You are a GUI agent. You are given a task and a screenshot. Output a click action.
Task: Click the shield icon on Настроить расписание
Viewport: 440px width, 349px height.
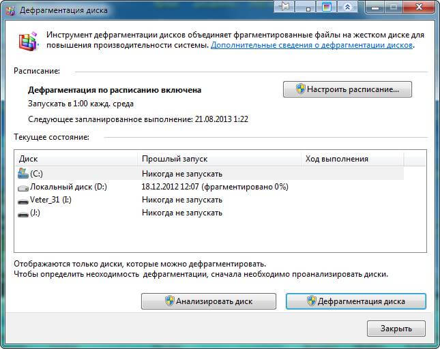click(x=301, y=89)
